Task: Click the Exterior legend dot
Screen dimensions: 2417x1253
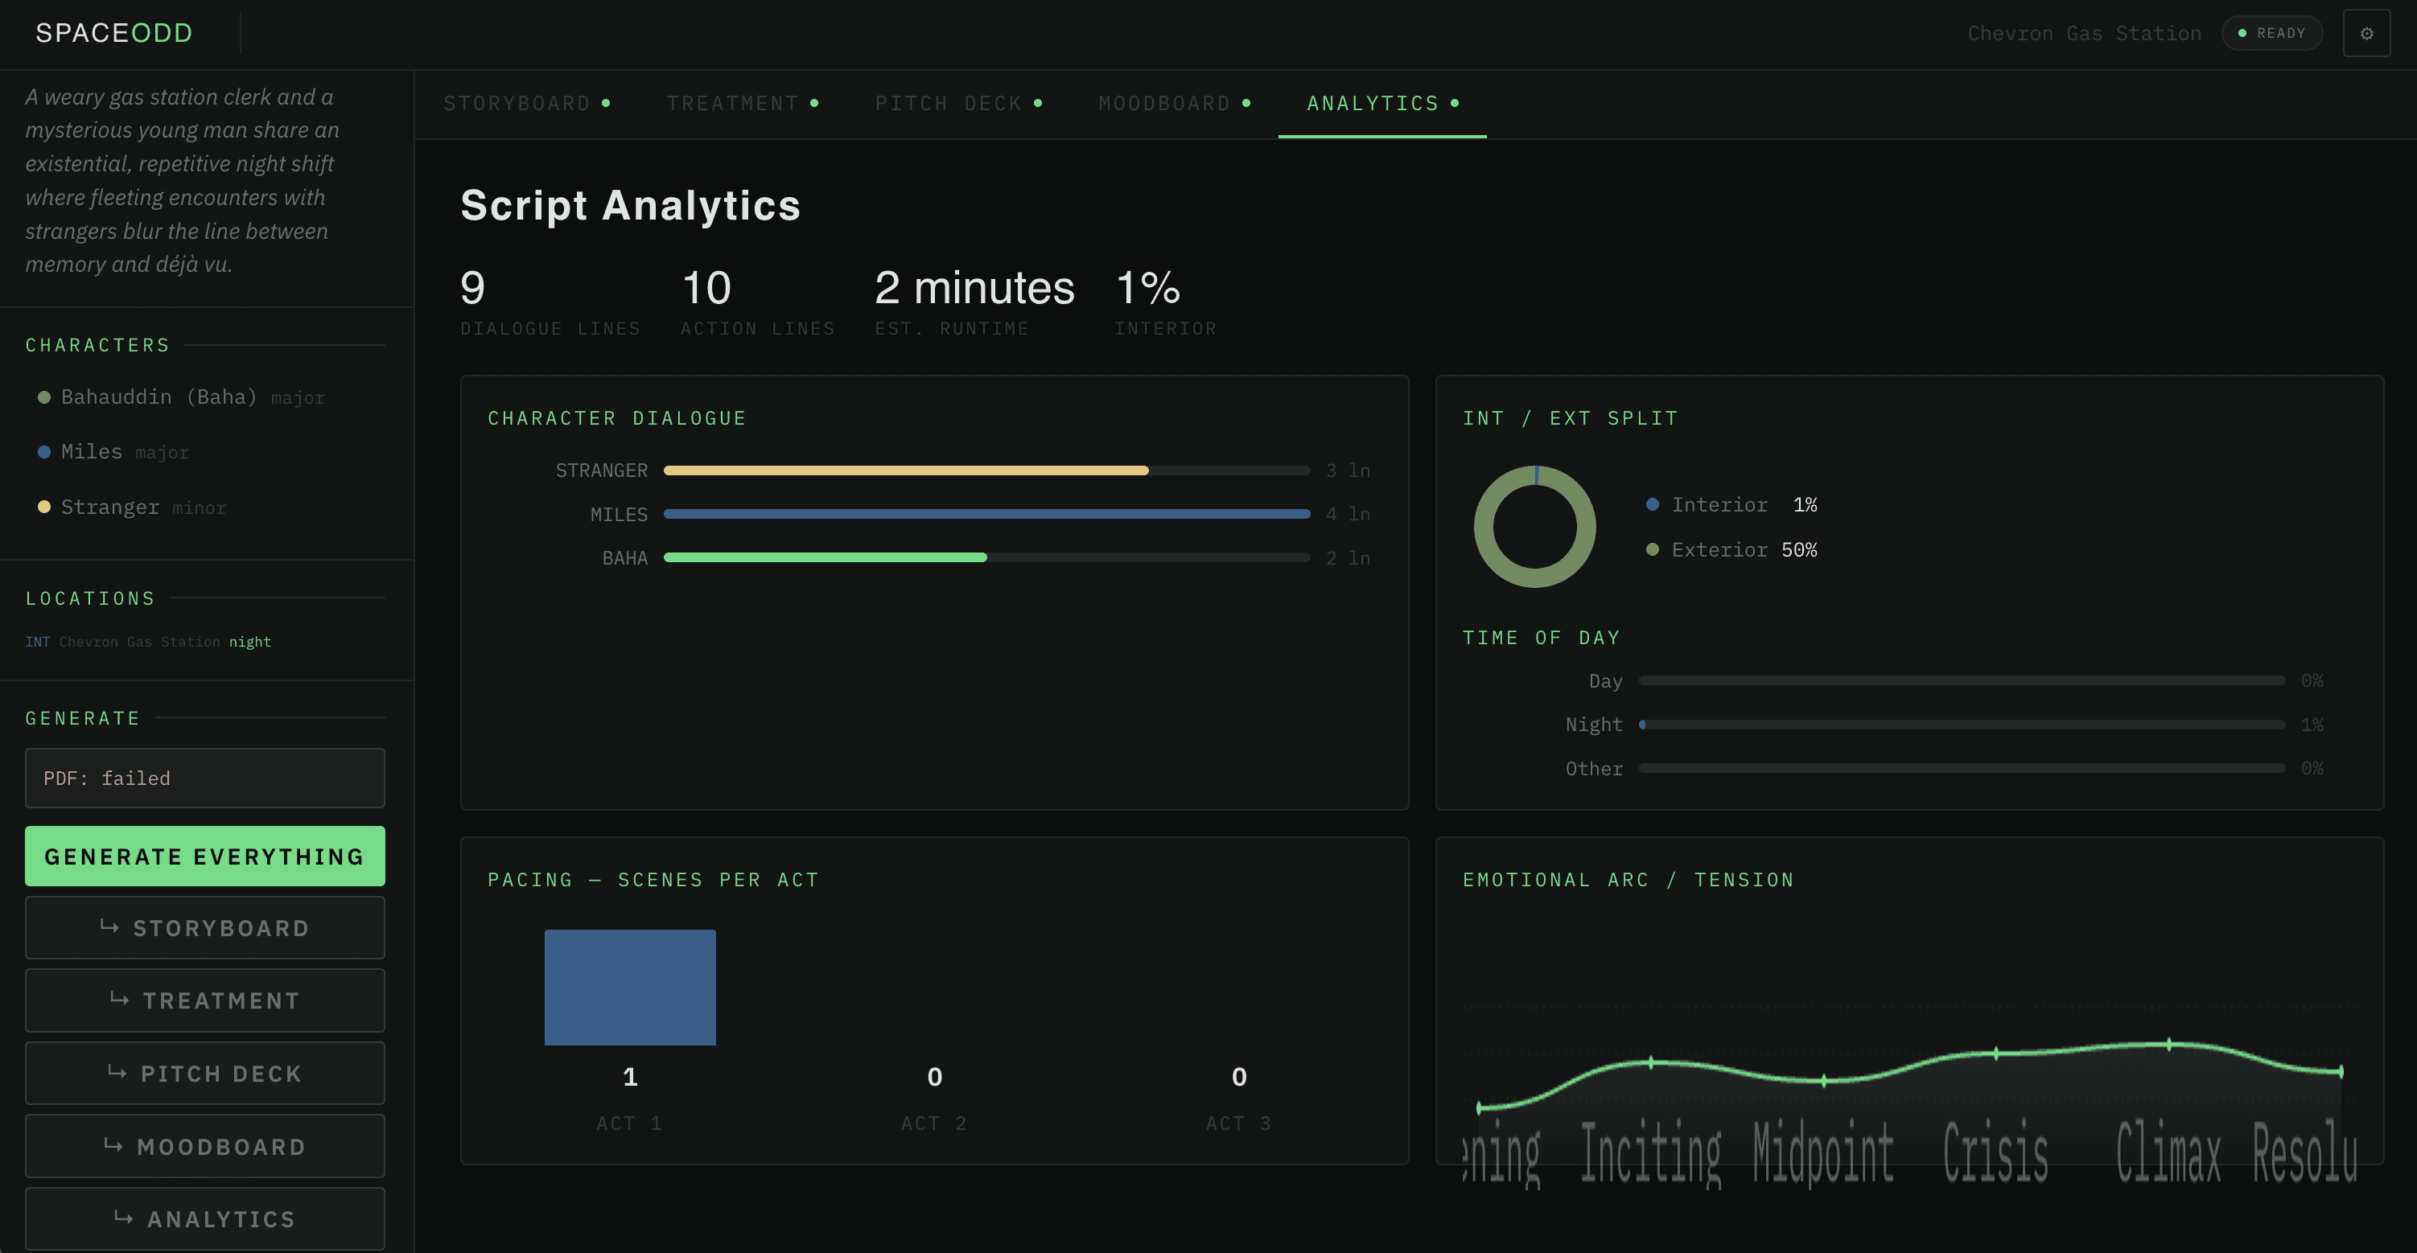Action: point(1653,549)
